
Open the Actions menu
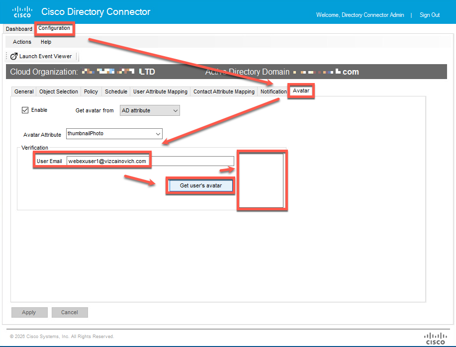click(22, 42)
